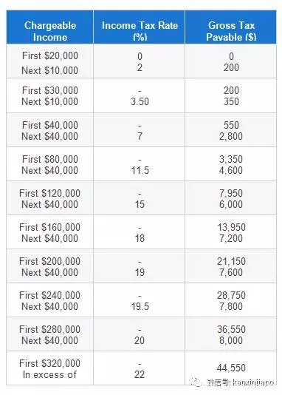The width and height of the screenshot is (282, 395).
Task: Click the 18 percent rate cell
Action: (x=140, y=238)
